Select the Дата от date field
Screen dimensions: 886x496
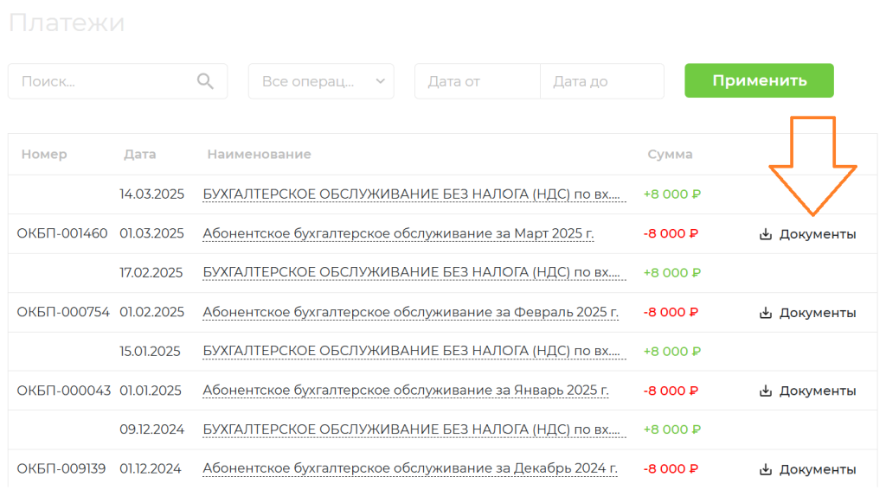tap(478, 81)
